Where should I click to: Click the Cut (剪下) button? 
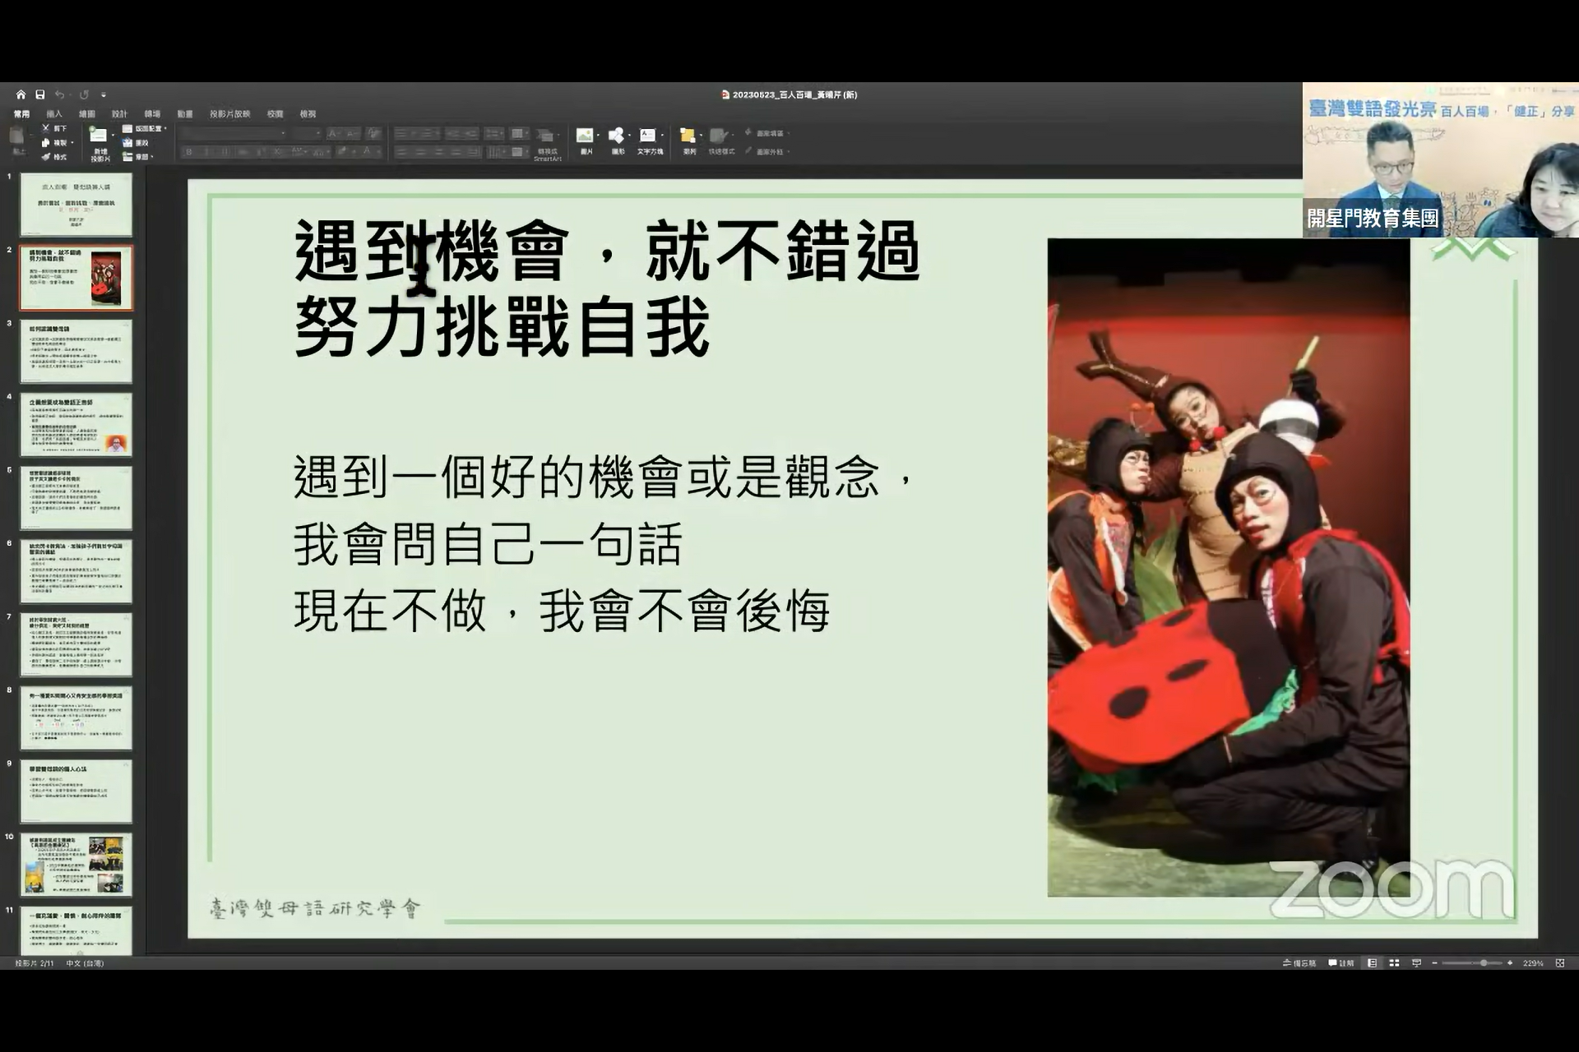[x=54, y=128]
